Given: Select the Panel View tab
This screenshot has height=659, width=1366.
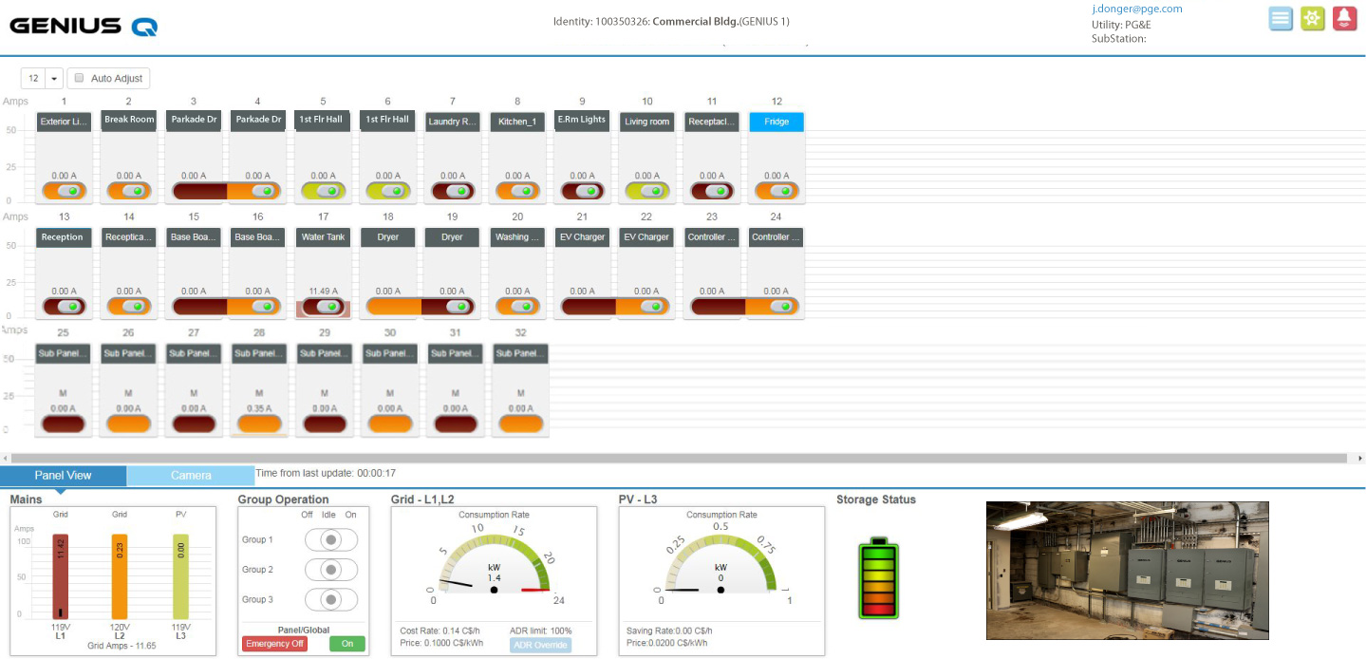Looking at the screenshot, I should click(63, 475).
